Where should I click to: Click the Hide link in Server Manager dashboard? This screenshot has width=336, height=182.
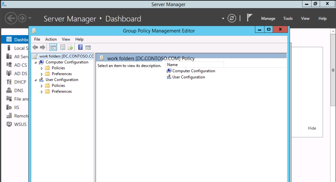pyautogui.click(x=312, y=128)
